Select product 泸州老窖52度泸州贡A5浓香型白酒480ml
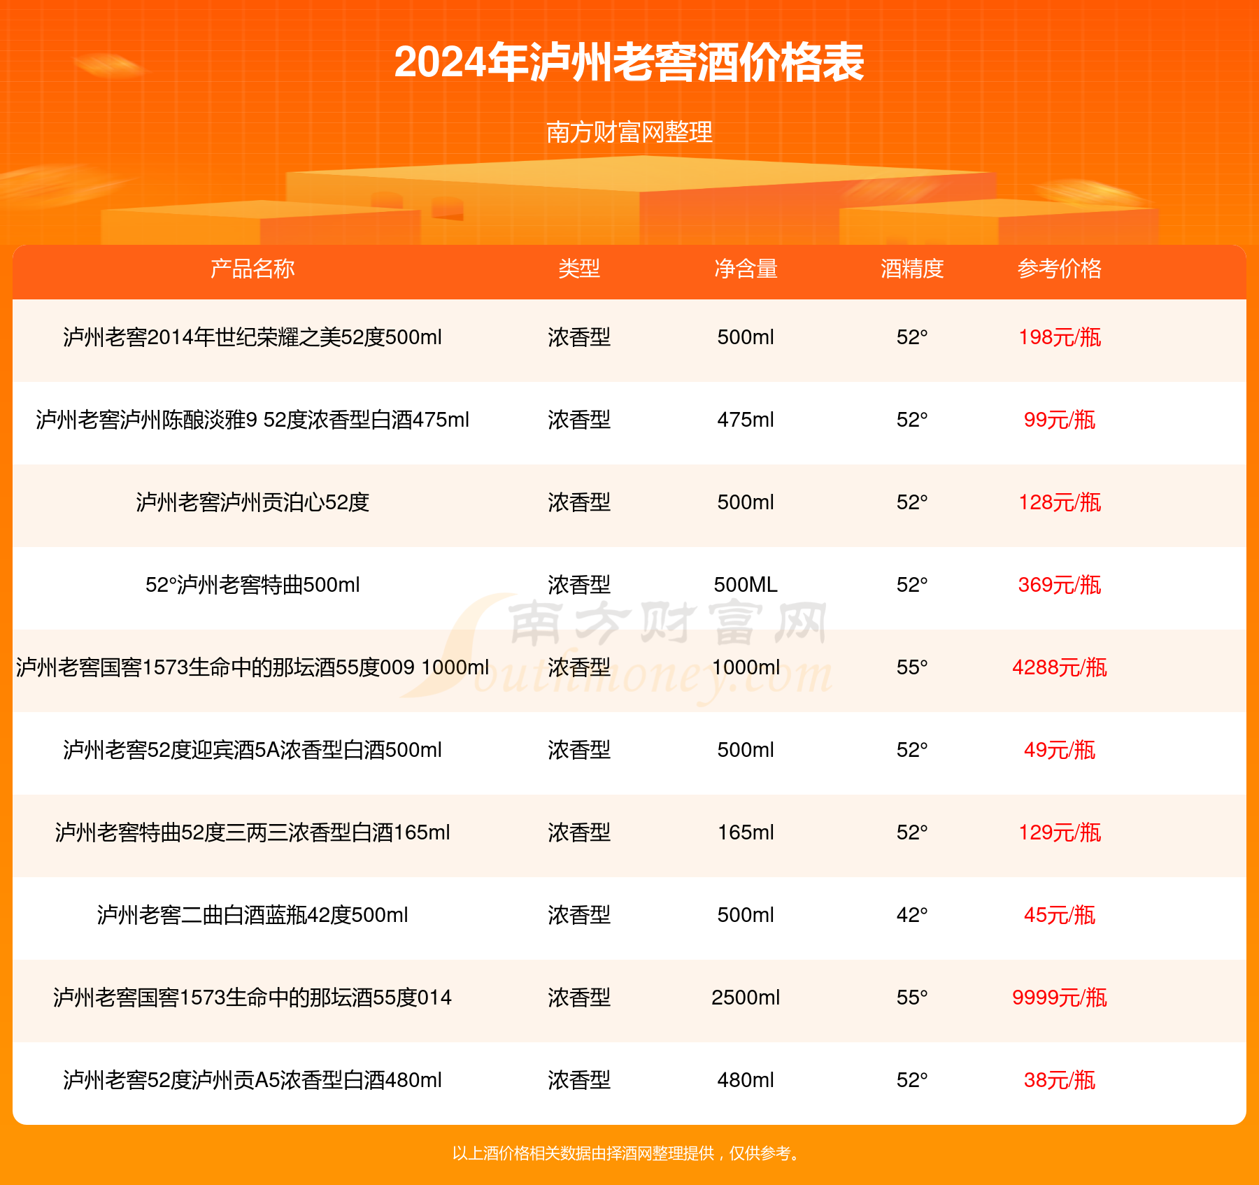This screenshot has width=1259, height=1185. [x=252, y=1080]
